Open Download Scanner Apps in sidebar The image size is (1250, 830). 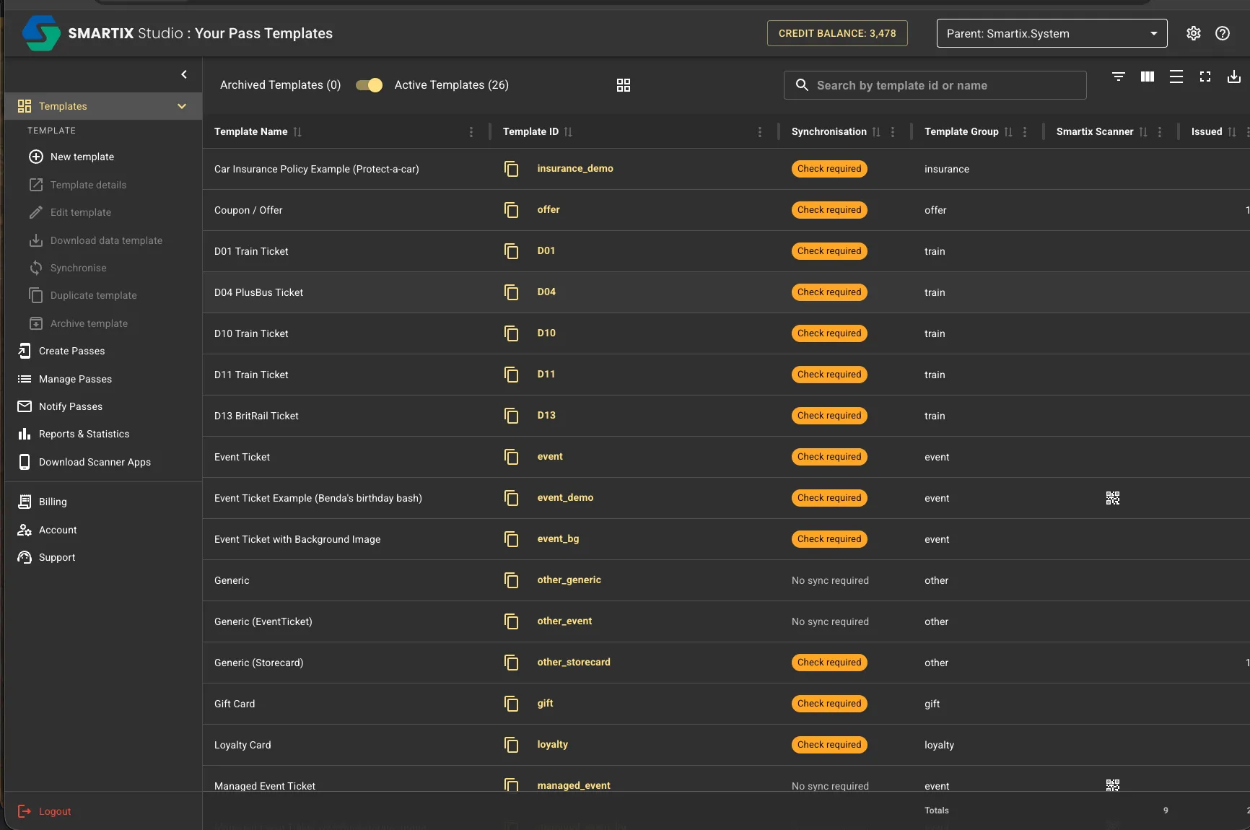coord(95,462)
